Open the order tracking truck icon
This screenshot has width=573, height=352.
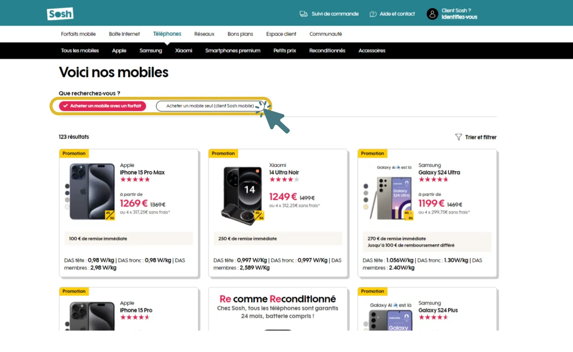[x=303, y=14]
